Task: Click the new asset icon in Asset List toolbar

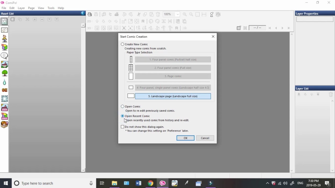Action: click(13, 19)
